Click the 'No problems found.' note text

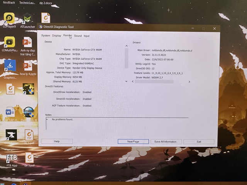click(63, 119)
